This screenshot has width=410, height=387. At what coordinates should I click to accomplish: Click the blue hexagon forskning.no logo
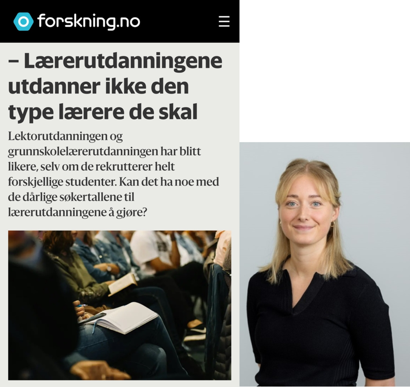point(24,21)
